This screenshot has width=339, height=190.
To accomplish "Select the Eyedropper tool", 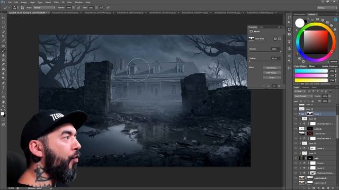I will click(3, 41).
